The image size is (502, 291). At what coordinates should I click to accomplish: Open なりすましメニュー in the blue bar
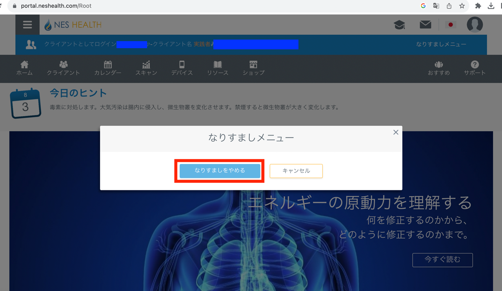[441, 44]
